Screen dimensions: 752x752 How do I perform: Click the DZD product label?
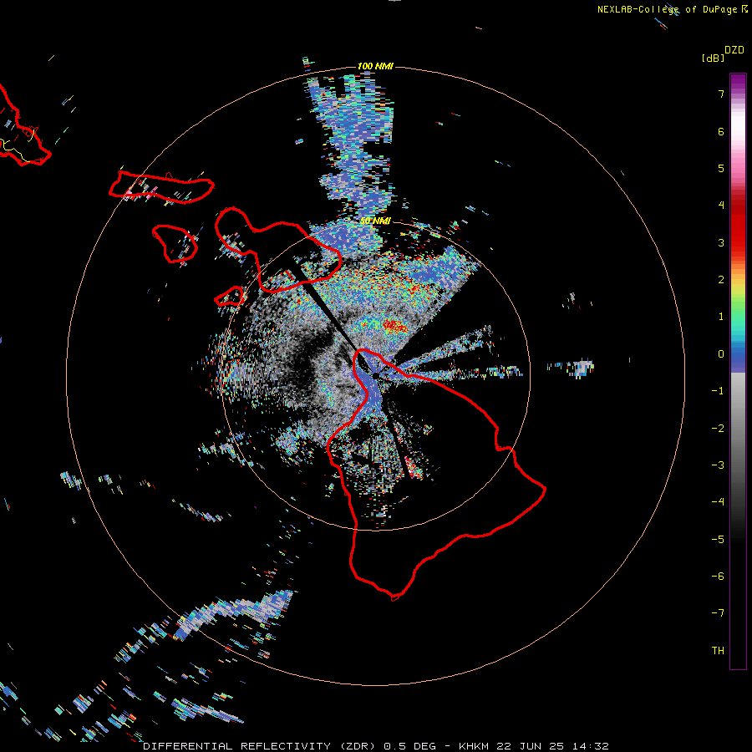click(734, 50)
